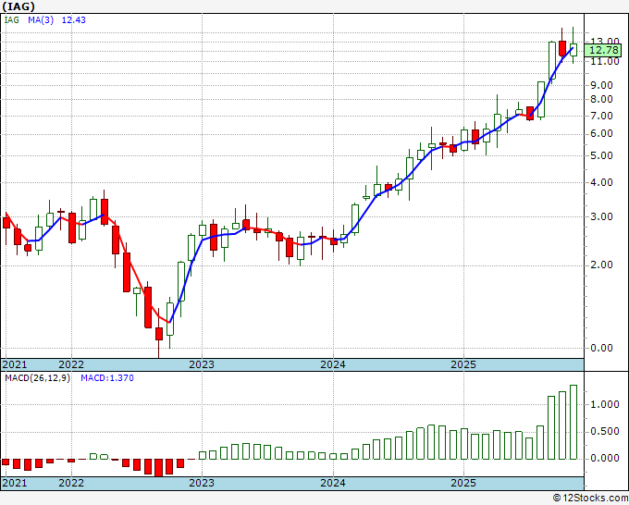629x505 pixels.
Task: Click 2025 on the MACD timeline
Action: 463,483
